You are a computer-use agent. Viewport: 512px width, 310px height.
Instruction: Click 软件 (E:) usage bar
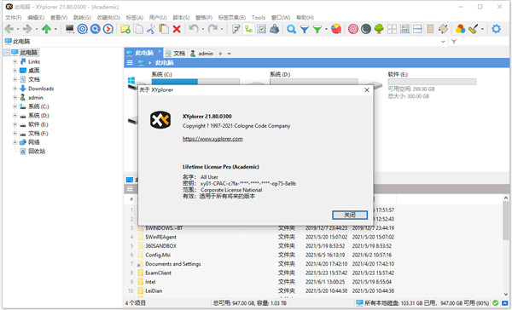tap(432, 81)
